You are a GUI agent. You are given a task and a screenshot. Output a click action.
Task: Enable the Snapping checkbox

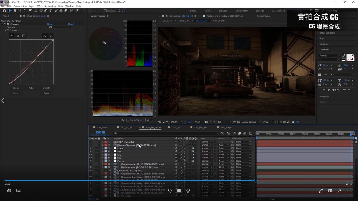[105, 11]
